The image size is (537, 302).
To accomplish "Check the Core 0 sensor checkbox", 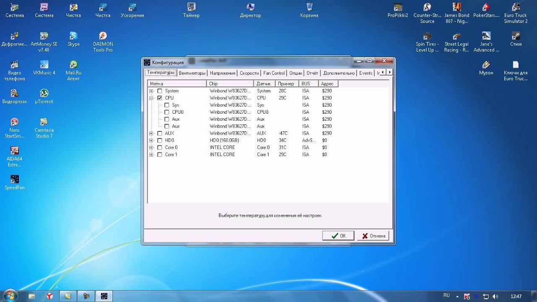I will pyautogui.click(x=159, y=147).
